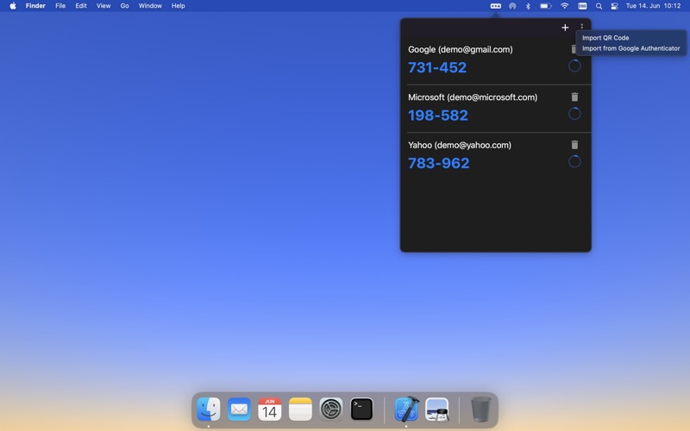Open Terminal from the Dock
This screenshot has height=431, width=690.
361,409
